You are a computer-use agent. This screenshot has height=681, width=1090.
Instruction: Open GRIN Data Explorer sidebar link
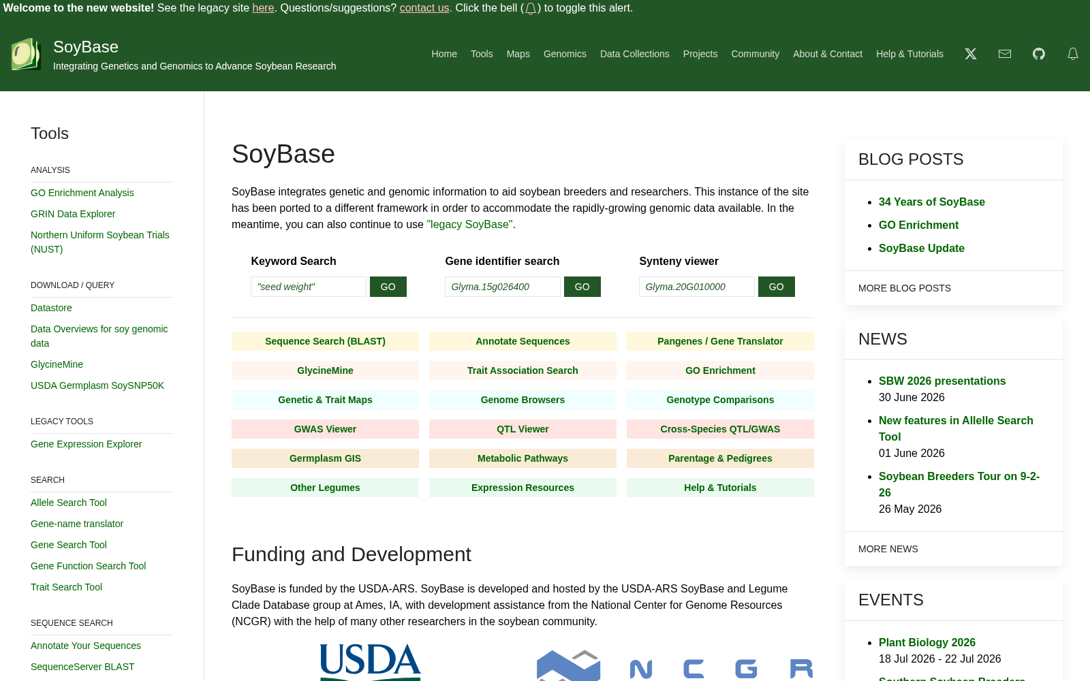[x=73, y=214]
